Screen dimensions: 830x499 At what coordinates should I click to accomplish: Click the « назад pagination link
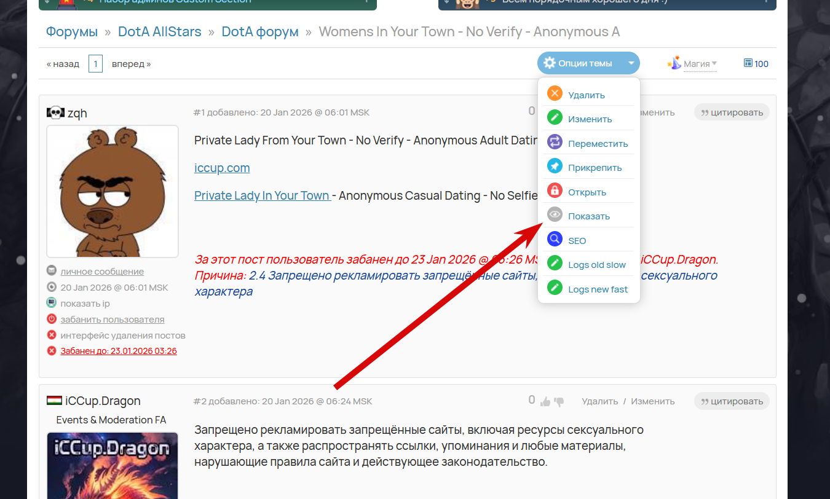[x=63, y=64]
